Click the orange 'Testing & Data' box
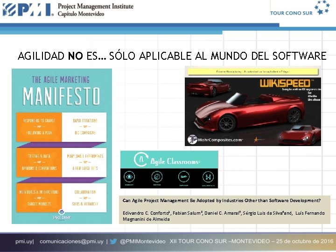336x252 pixels. tap(39, 162)
